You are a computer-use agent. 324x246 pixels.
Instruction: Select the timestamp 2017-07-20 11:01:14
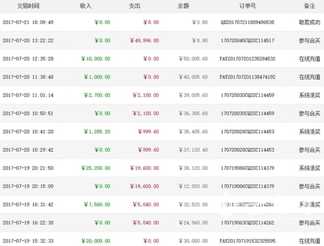coord(28,95)
